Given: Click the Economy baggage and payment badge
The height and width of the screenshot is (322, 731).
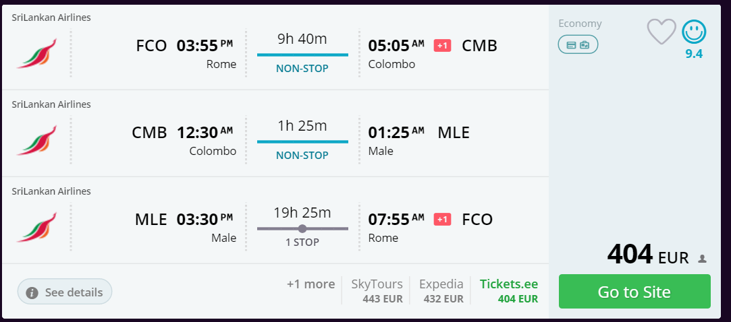Looking at the screenshot, I should 578,44.
